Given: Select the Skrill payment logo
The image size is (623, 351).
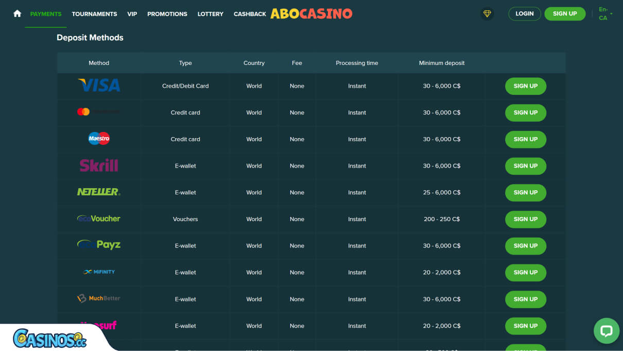Looking at the screenshot, I should (99, 165).
